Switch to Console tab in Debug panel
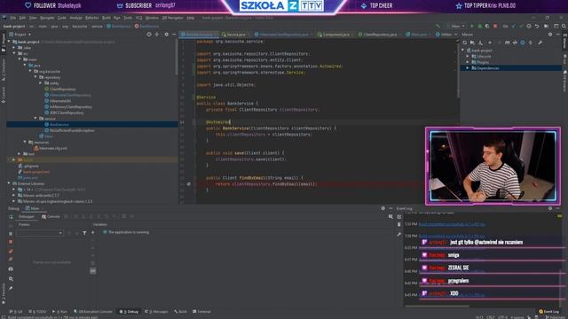The image size is (568, 319). [x=51, y=216]
